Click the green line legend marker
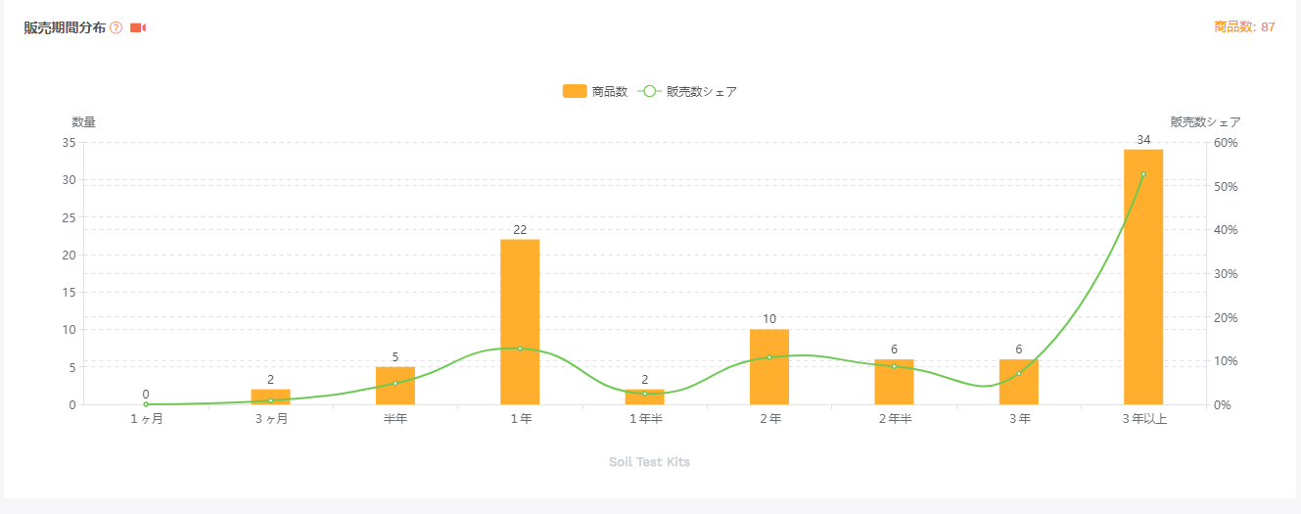1301x514 pixels. click(650, 91)
